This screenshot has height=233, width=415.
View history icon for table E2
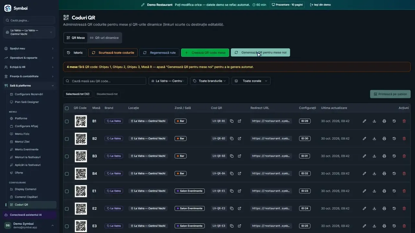(x=394, y=208)
